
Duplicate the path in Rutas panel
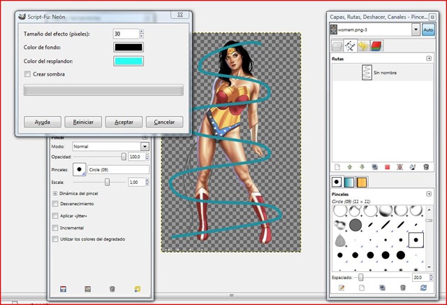374,166
